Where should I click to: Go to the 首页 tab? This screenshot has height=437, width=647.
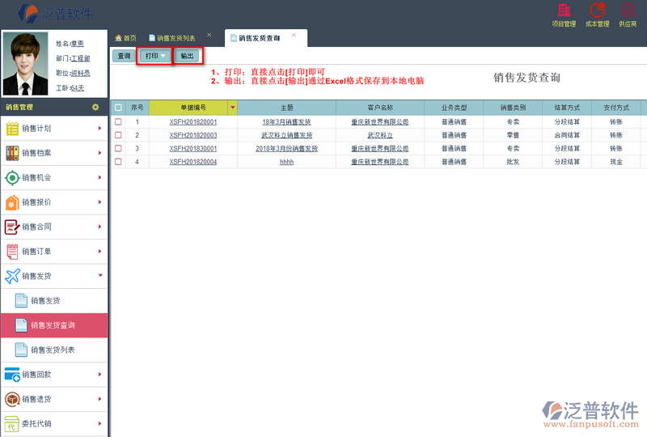coord(125,38)
